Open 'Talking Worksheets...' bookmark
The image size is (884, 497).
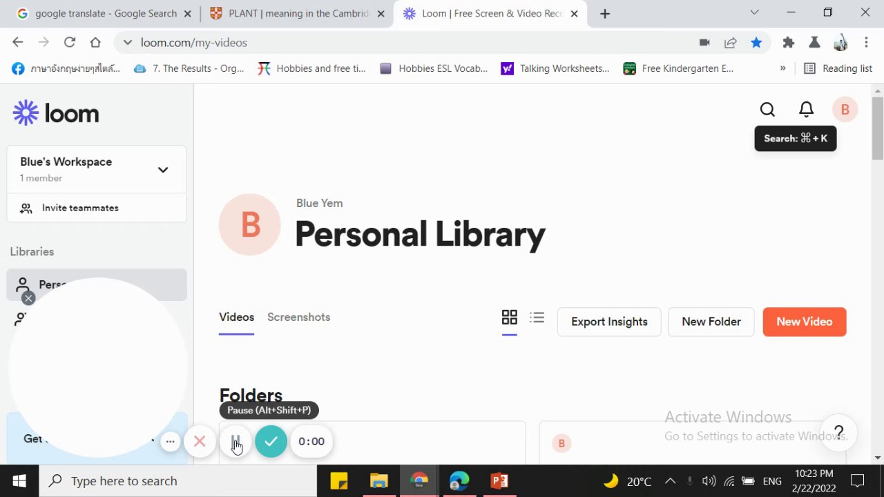tap(555, 68)
